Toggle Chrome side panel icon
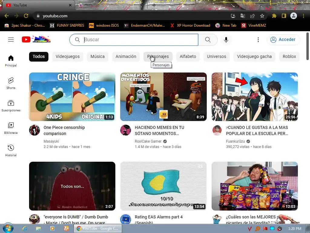The height and width of the screenshot is (233, 310). [x=284, y=16]
